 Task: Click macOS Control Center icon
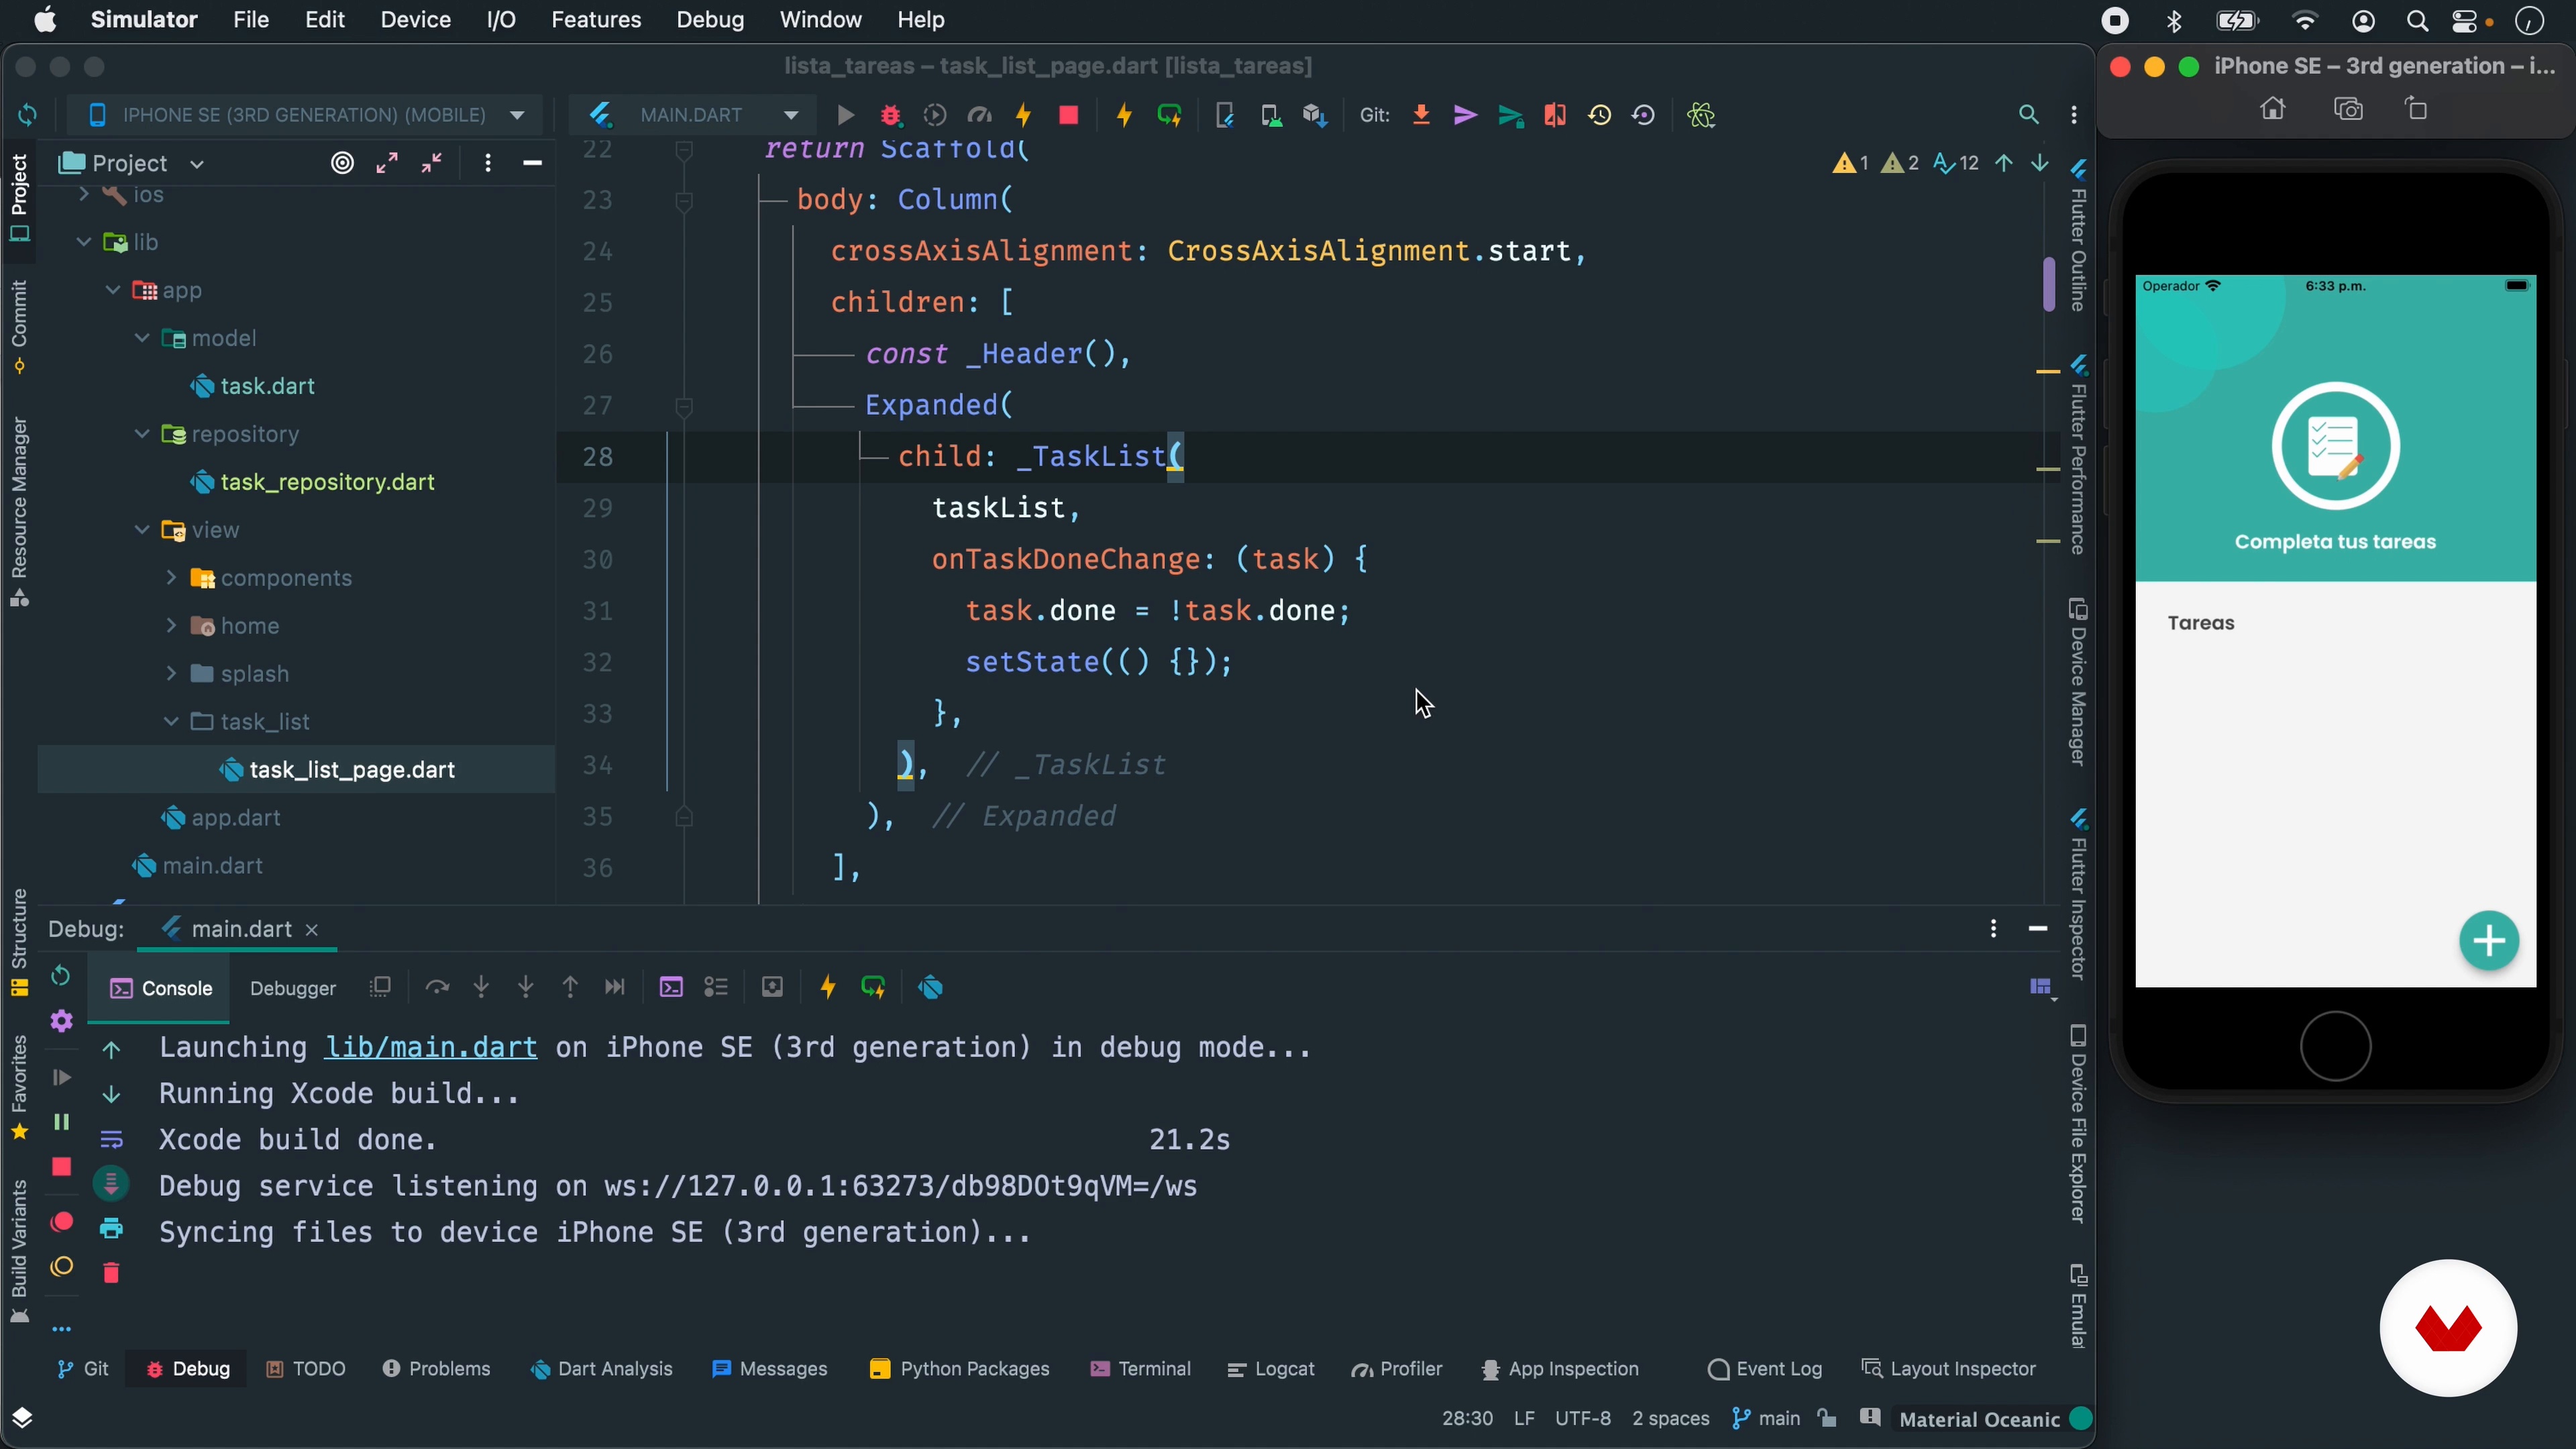(2464, 20)
